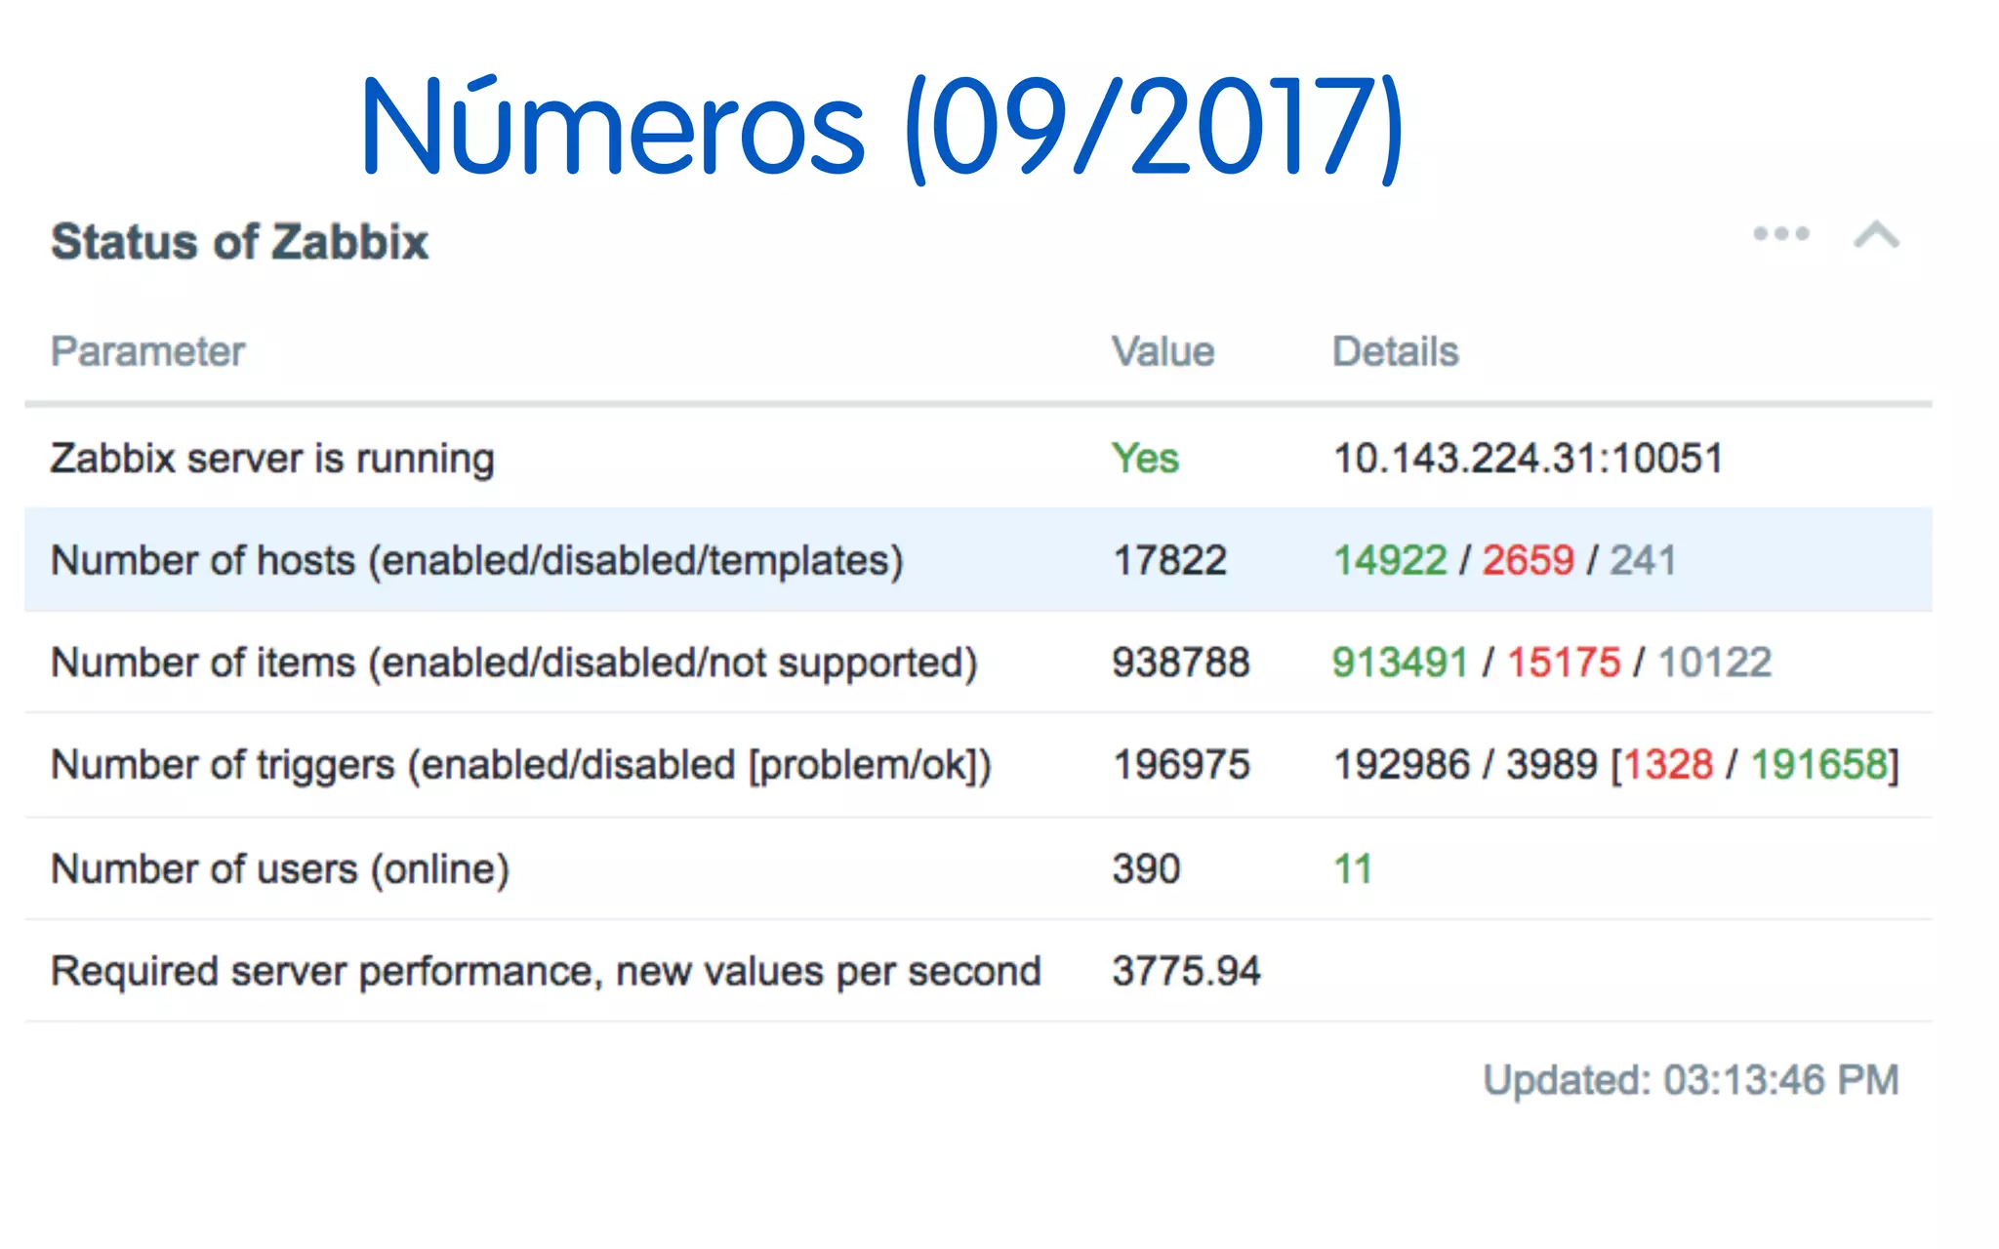Image resolution: width=1999 pixels, height=1249 pixels.
Task: Click the Parameter column header
Action: coord(147,351)
